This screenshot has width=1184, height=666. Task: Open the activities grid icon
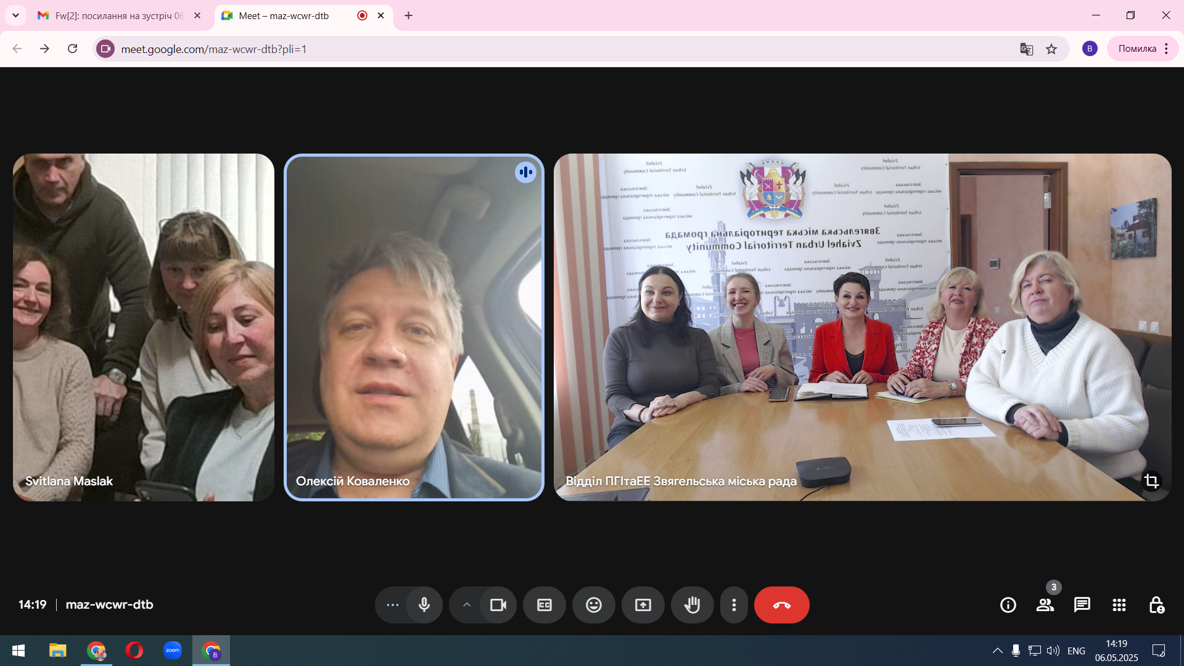pyautogui.click(x=1119, y=605)
